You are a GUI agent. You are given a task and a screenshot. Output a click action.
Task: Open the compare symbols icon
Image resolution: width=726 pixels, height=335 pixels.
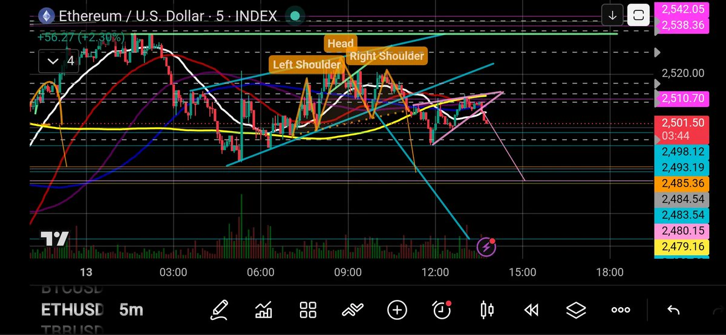tap(352, 310)
